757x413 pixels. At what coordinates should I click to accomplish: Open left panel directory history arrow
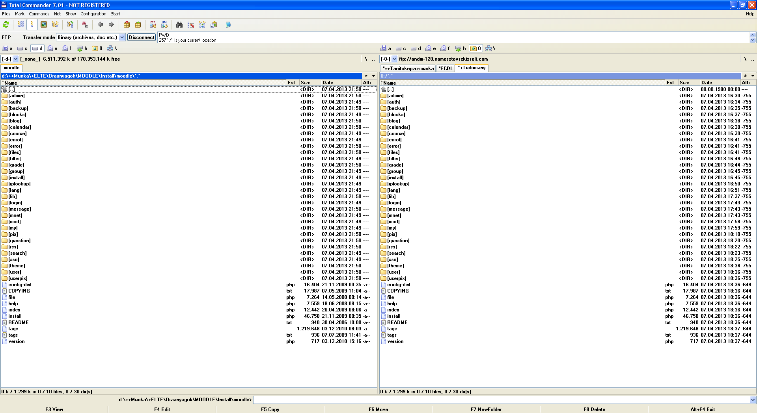[x=373, y=76]
